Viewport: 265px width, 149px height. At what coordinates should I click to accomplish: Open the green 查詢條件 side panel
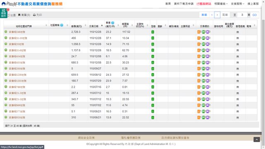4,13
